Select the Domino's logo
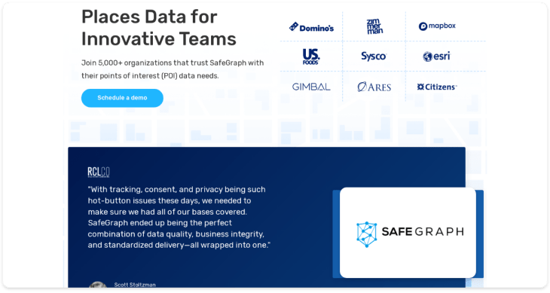Screen dimensions: 550x293 click(311, 27)
